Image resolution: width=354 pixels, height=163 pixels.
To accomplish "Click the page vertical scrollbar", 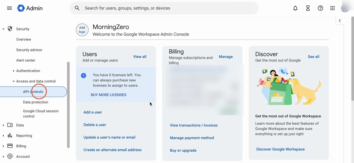I will coord(352,58).
